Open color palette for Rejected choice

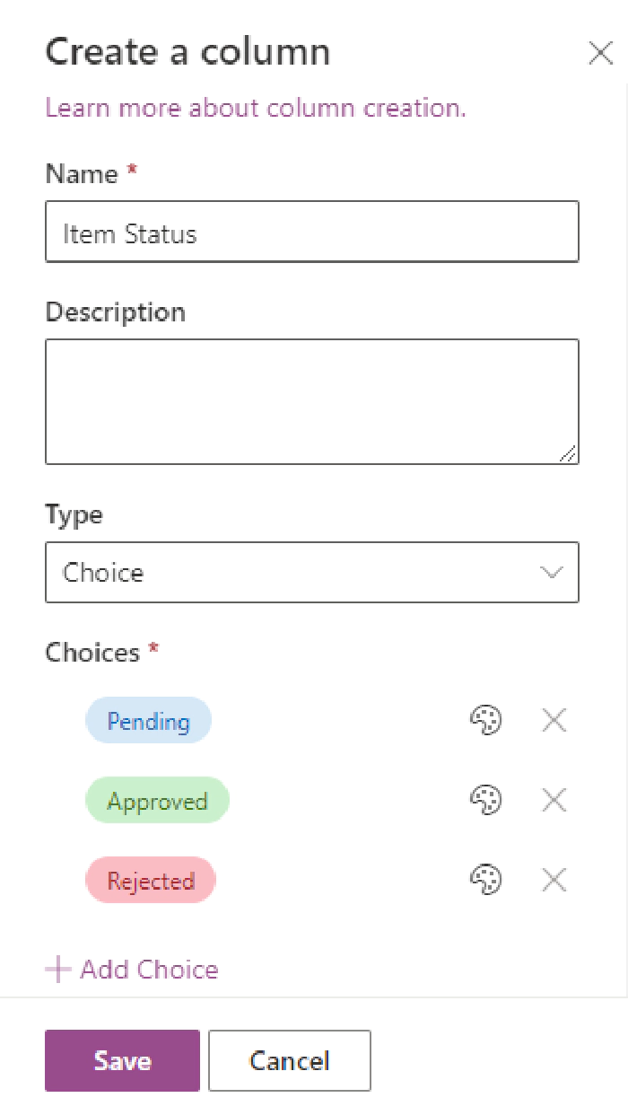click(485, 880)
